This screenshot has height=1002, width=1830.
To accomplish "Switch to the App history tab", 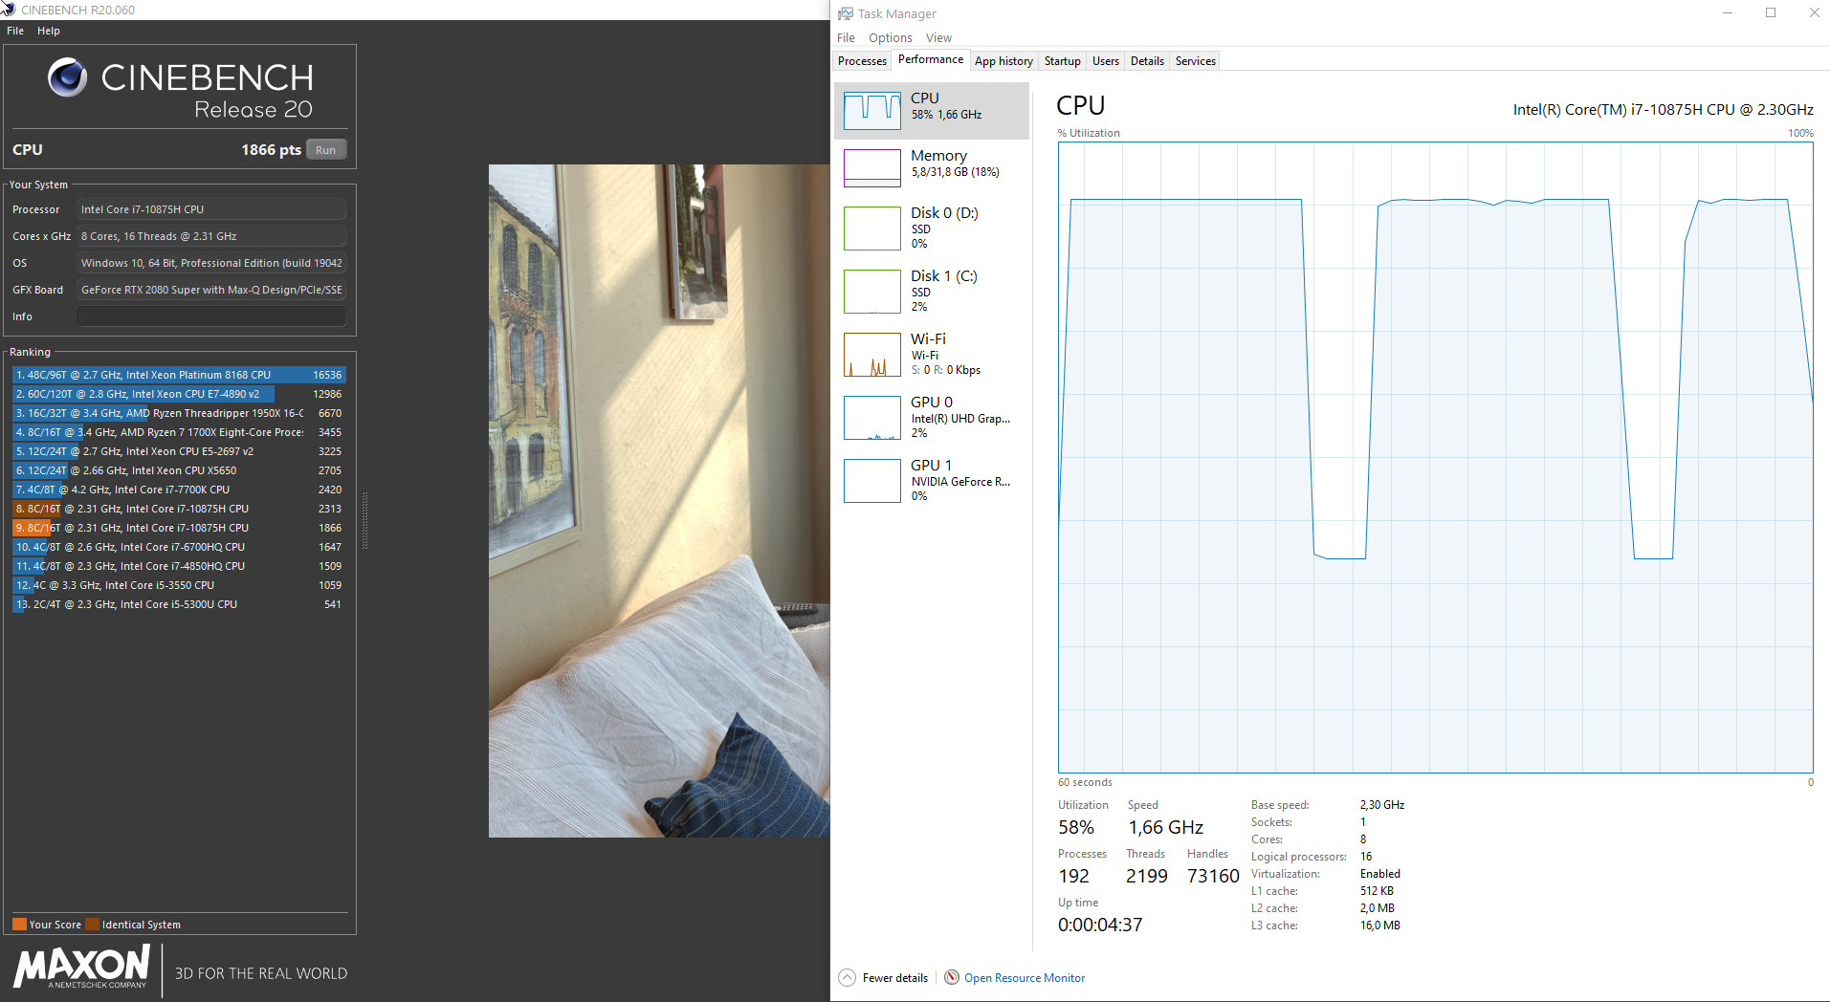I will [x=1003, y=60].
